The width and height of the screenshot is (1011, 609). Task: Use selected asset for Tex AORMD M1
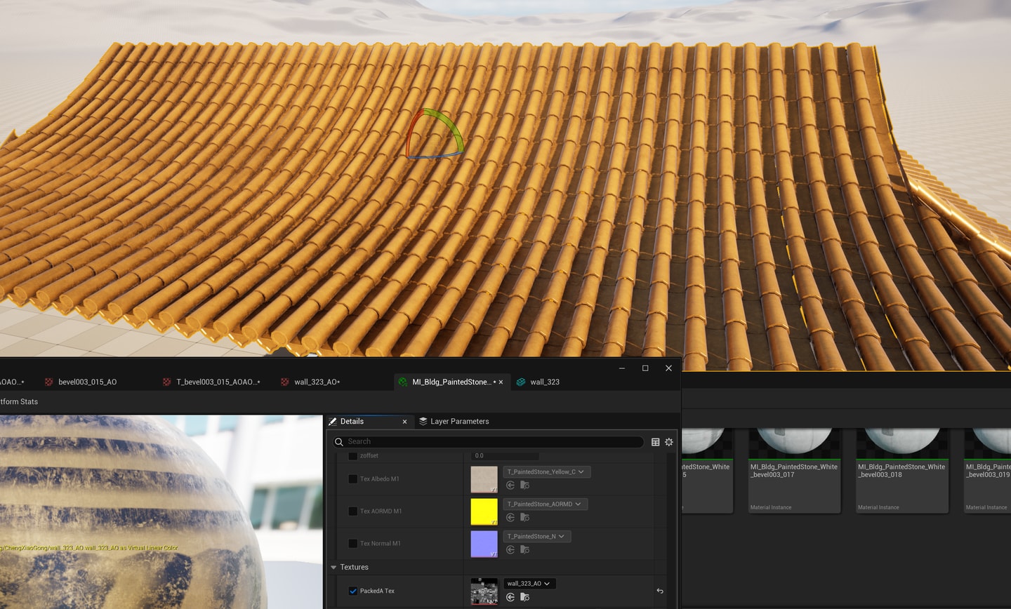click(x=510, y=517)
